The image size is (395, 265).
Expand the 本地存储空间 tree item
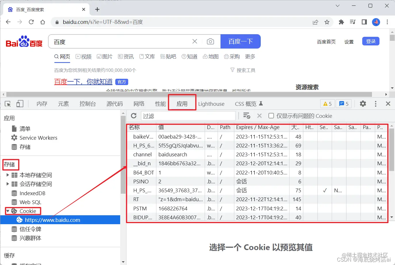click(x=7, y=175)
